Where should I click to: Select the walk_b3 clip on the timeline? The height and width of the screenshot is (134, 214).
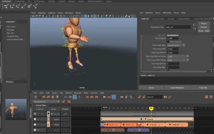177,124
